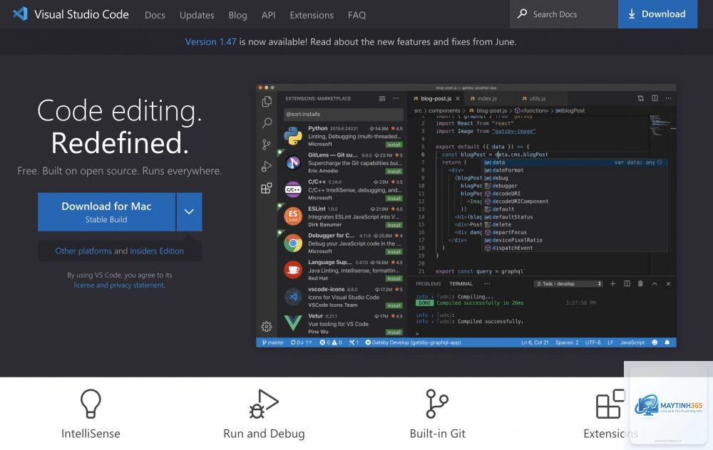Click the top-right Download button

pos(657,14)
